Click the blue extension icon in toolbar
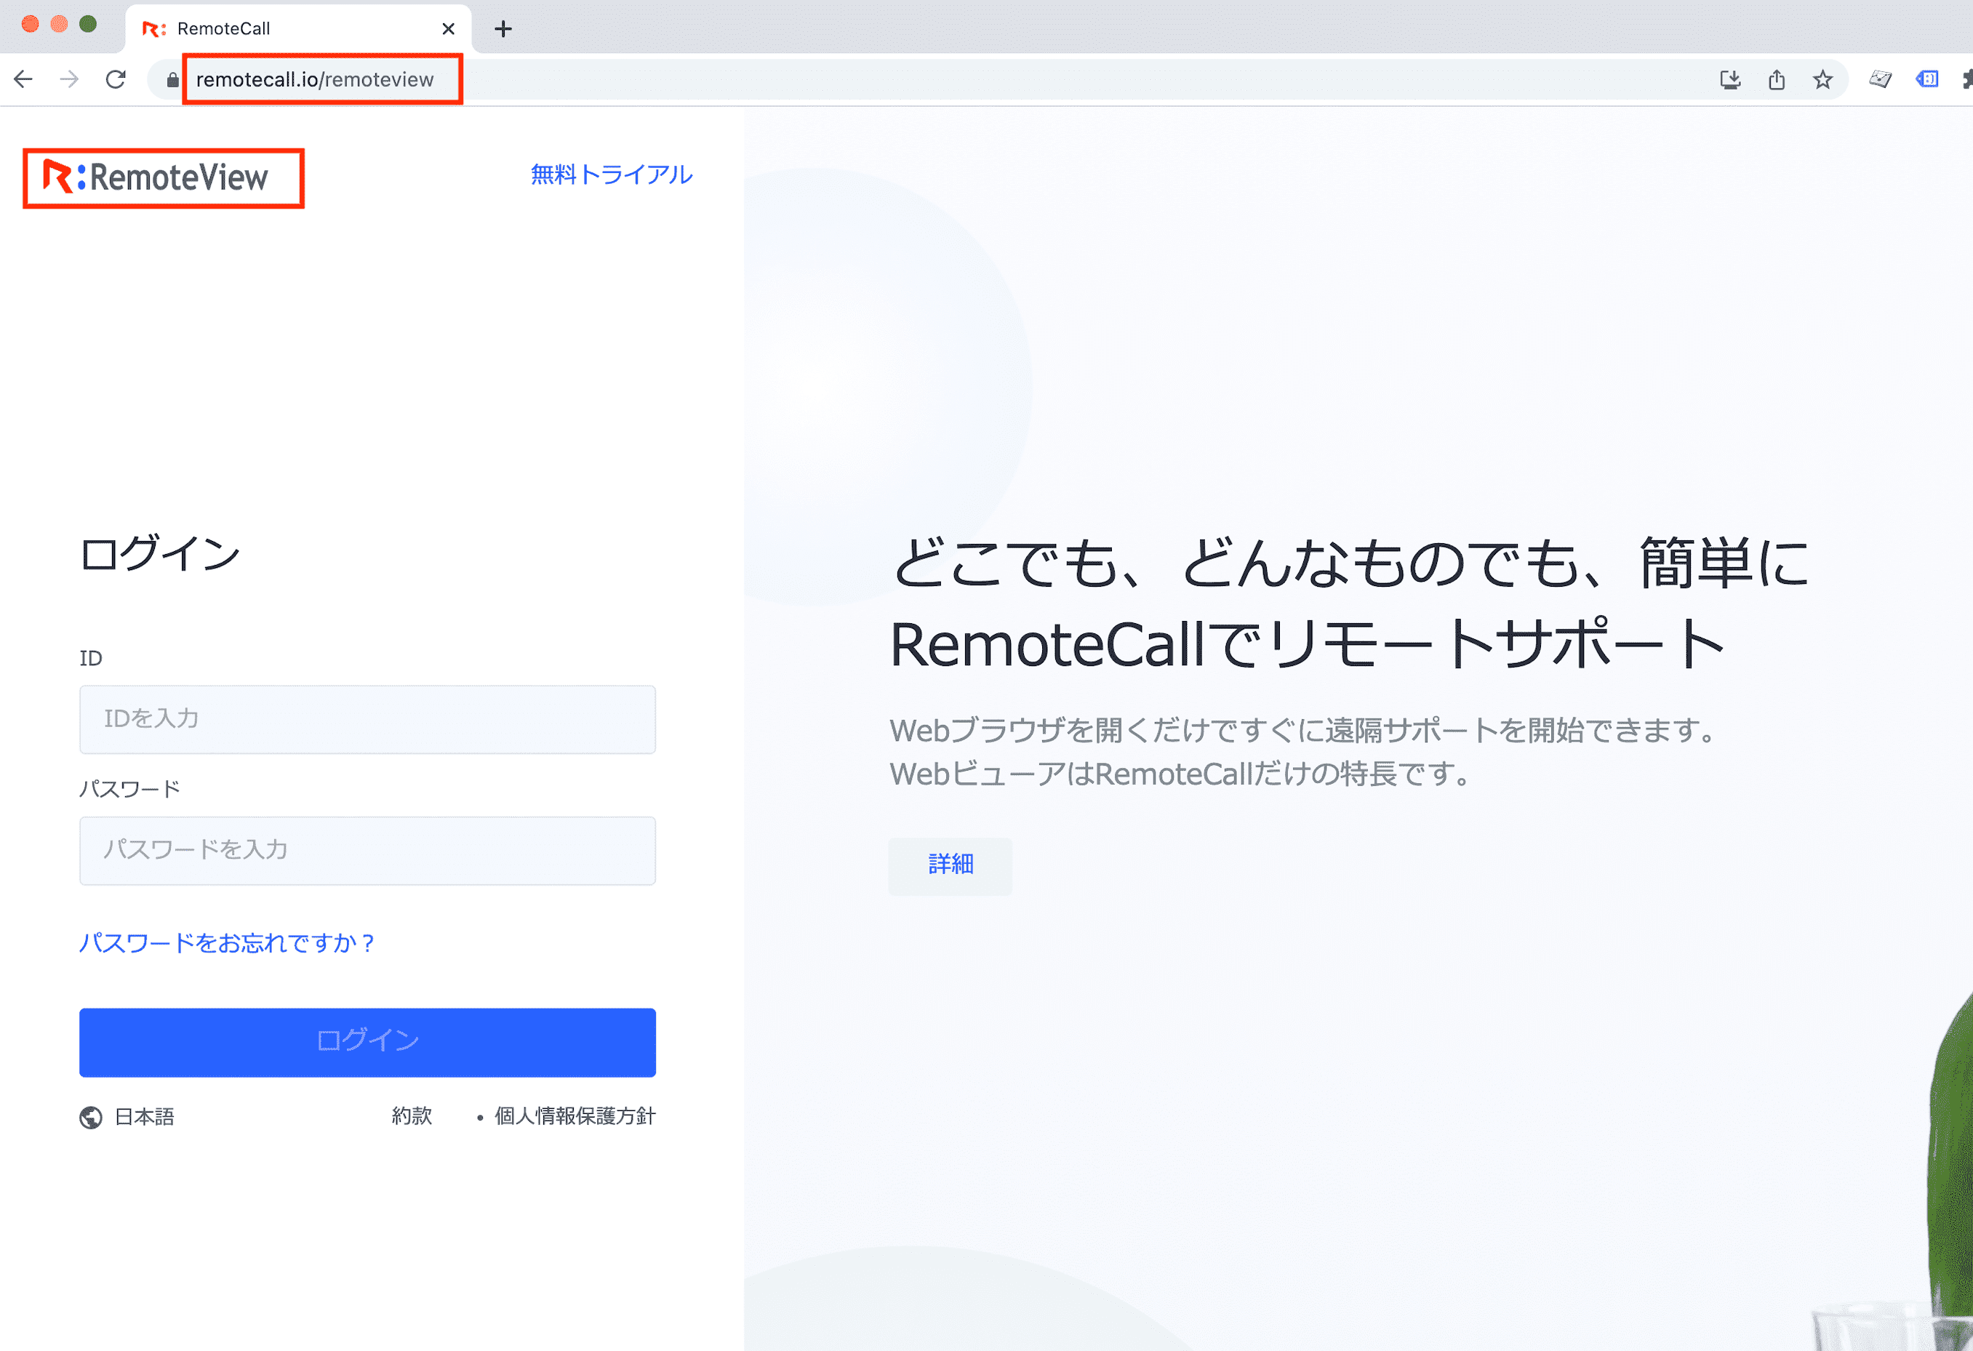The image size is (1973, 1351). click(1927, 80)
